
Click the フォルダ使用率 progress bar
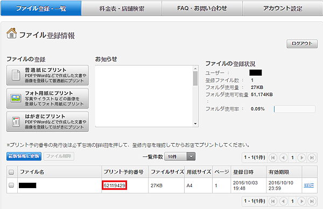[294, 109]
